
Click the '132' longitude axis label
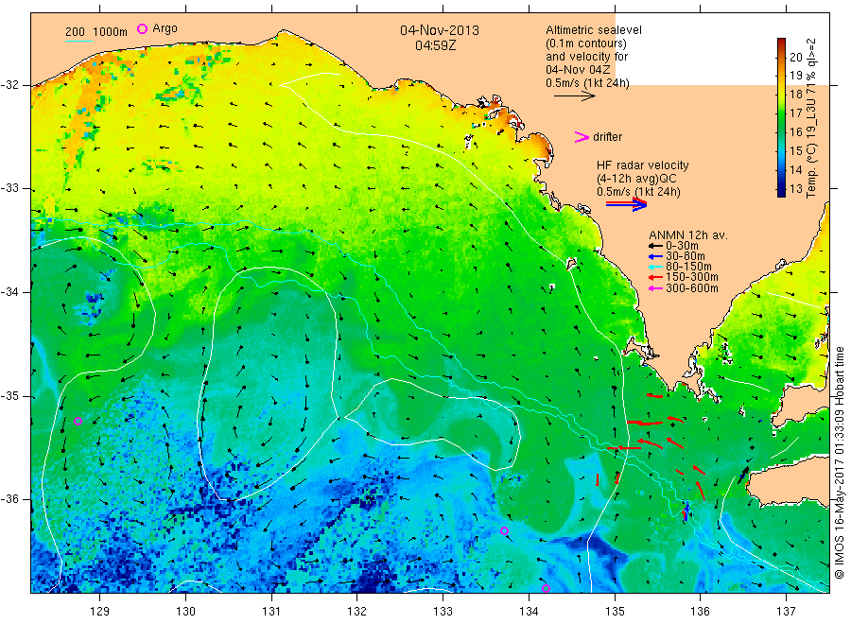tap(357, 612)
